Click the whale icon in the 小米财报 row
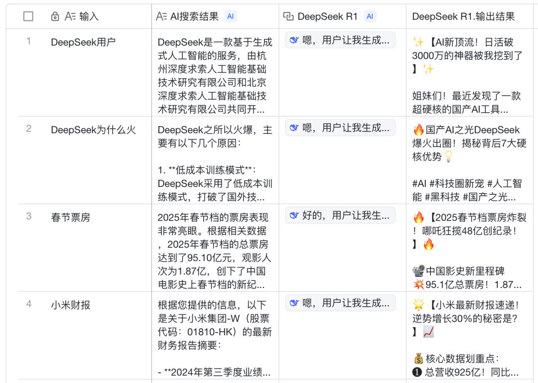538x383 pixels. pyautogui.click(x=293, y=303)
